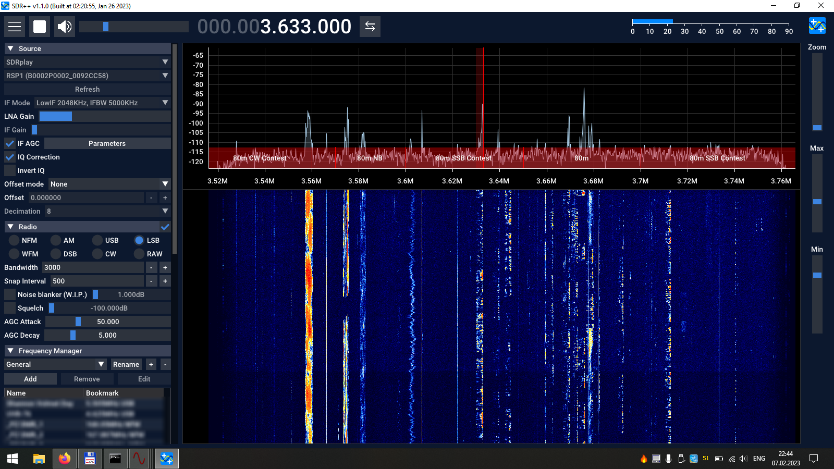The width and height of the screenshot is (834, 469).
Task: Select DSB demodulation mode
Action: pyautogui.click(x=56, y=254)
